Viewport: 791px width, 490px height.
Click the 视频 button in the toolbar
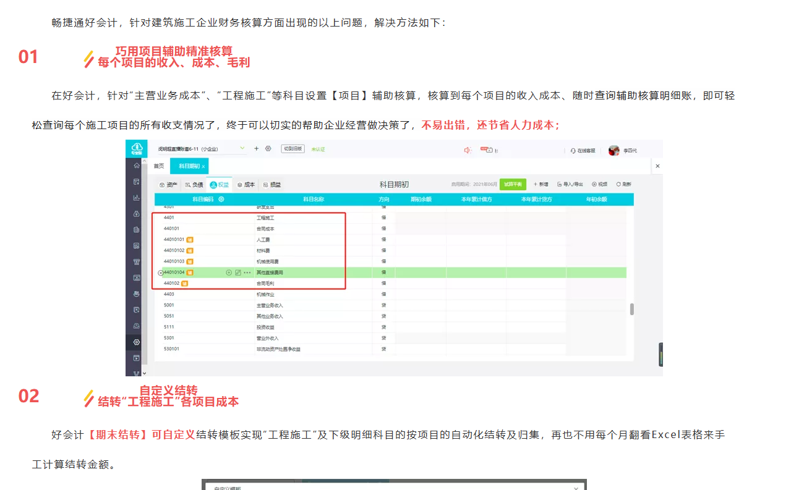pyautogui.click(x=599, y=184)
